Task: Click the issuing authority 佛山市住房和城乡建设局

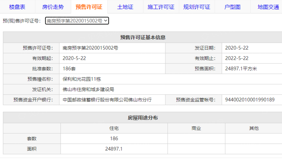Action: 88,89
